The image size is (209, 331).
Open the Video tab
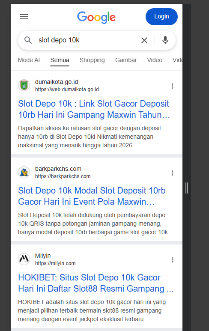point(155,60)
